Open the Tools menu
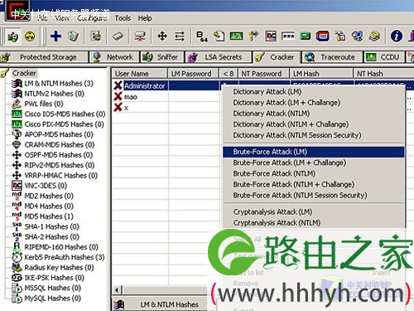 pos(123,18)
